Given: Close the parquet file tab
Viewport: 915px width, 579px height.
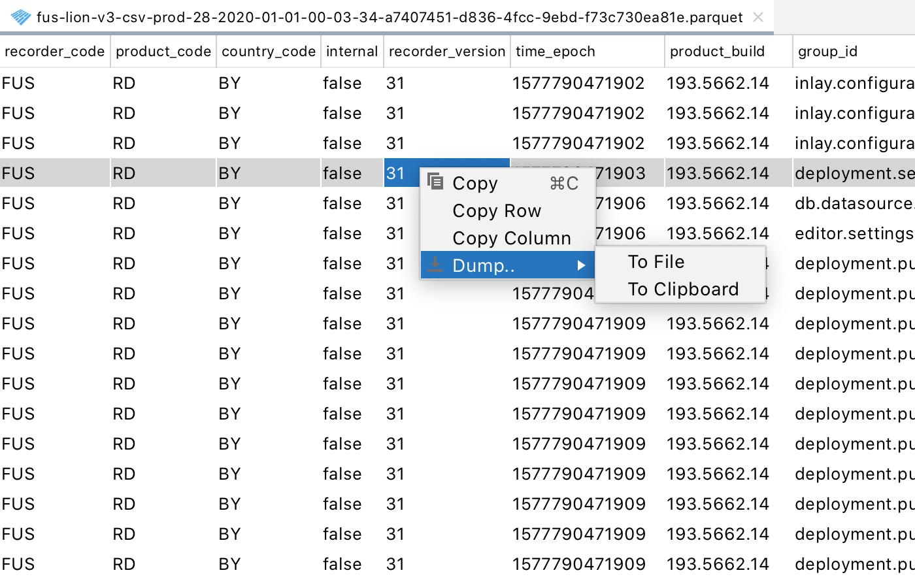Looking at the screenshot, I should click(x=758, y=17).
